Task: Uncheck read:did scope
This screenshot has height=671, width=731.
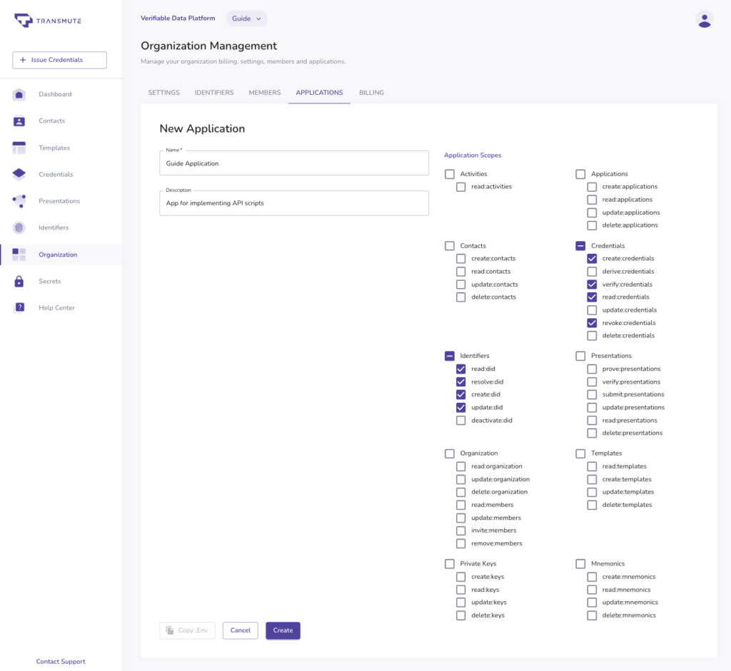Action: (x=460, y=369)
